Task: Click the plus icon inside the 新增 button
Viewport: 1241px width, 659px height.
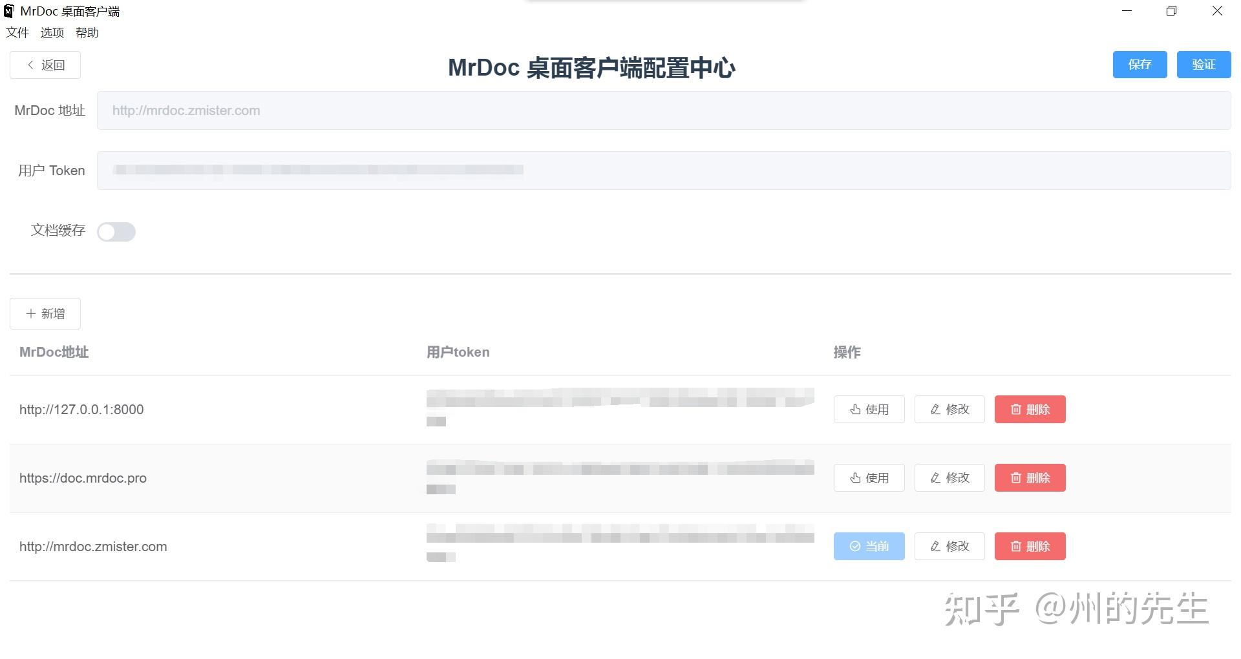Action: click(32, 313)
